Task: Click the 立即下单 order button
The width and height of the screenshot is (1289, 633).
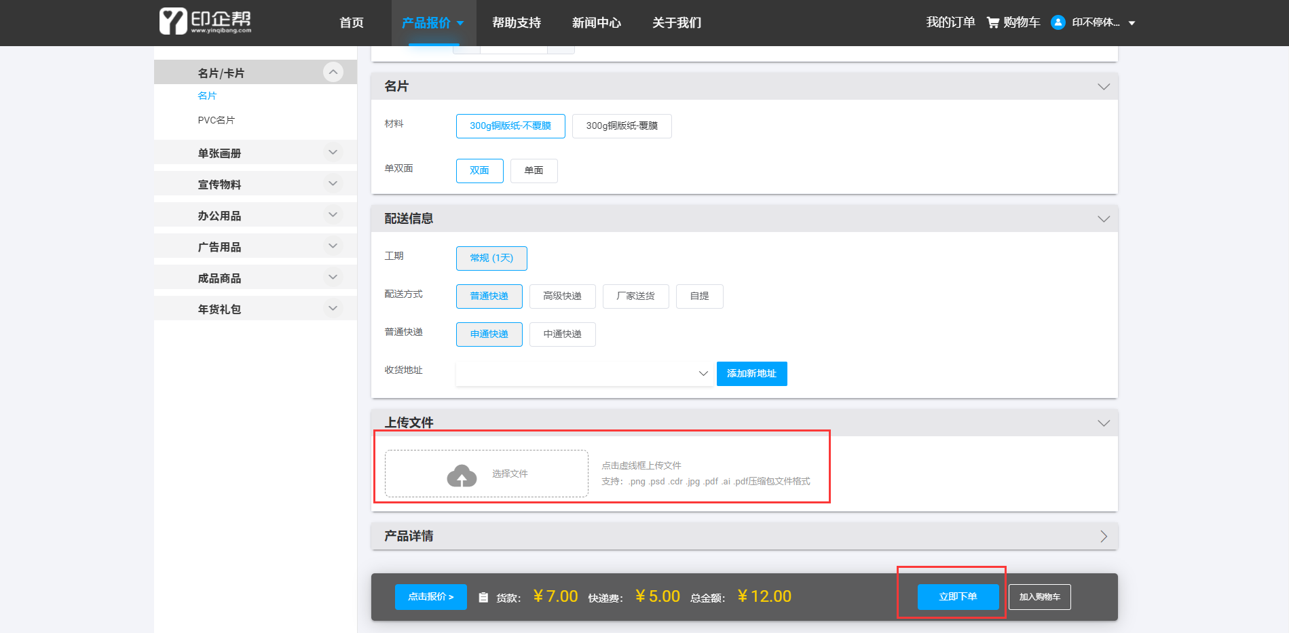Action: point(958,597)
